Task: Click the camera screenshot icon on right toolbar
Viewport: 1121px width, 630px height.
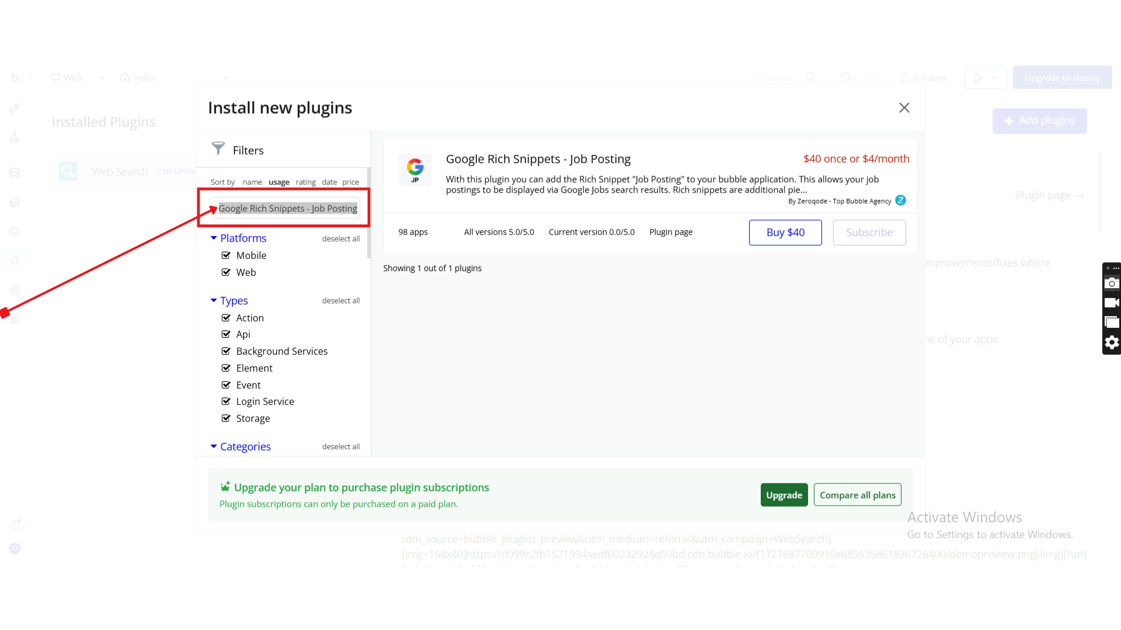Action: 1112,283
